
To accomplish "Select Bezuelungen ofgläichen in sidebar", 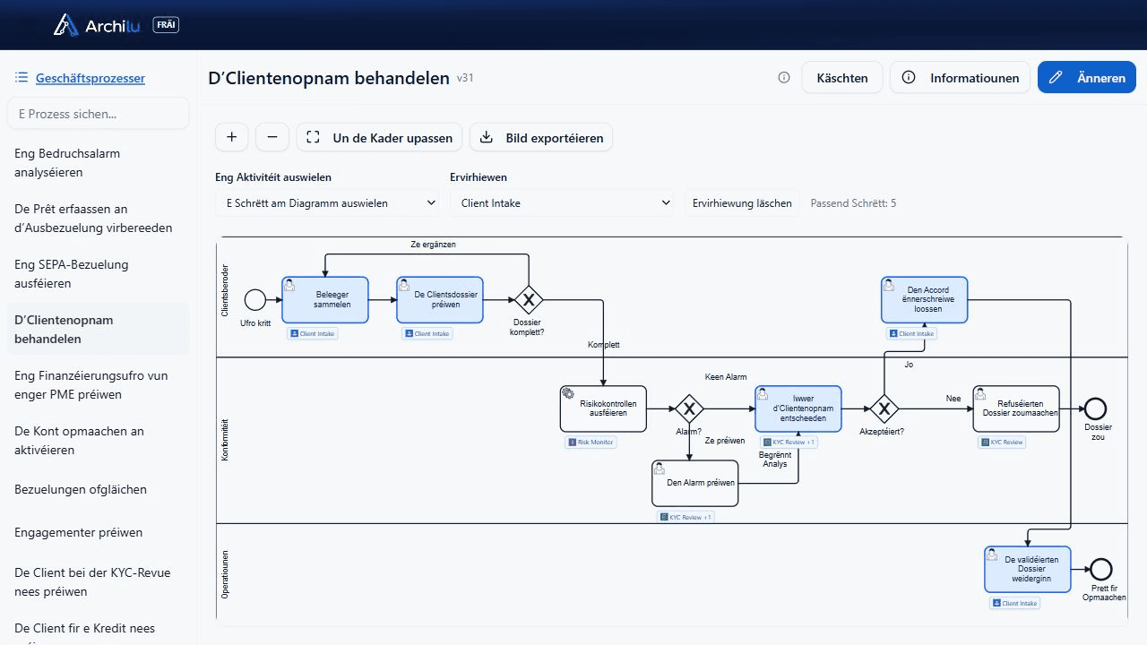I will coord(98,489).
